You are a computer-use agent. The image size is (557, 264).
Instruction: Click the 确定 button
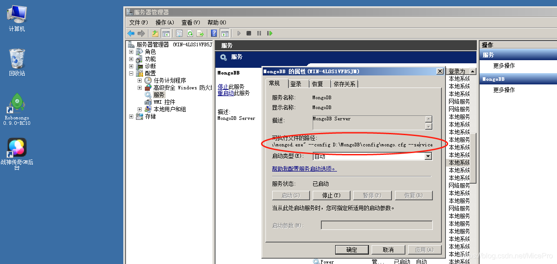click(x=352, y=250)
